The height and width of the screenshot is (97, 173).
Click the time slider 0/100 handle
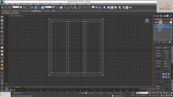click(x=17, y=87)
